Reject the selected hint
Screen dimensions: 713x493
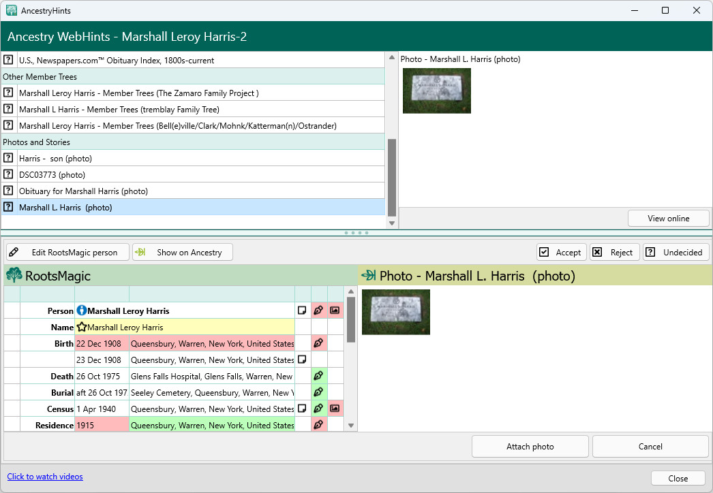pyautogui.click(x=614, y=252)
